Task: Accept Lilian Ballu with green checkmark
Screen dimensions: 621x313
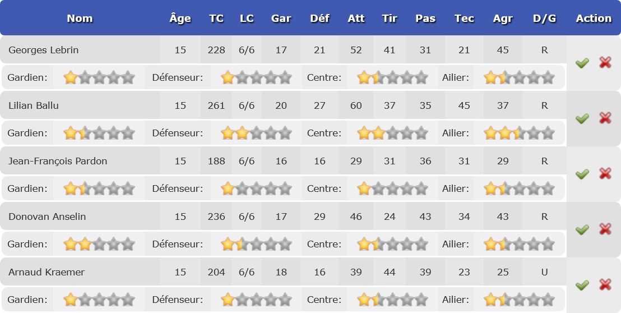Action: pos(582,118)
